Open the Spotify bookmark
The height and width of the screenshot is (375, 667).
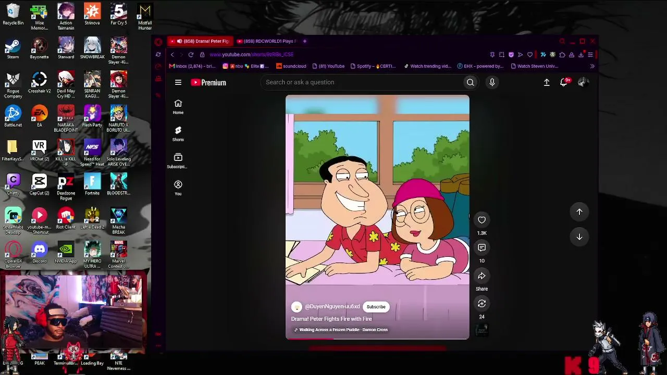373,66
